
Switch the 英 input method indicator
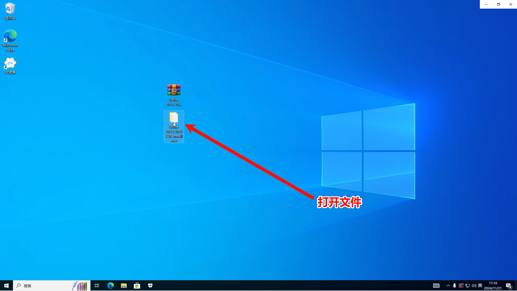(480, 286)
